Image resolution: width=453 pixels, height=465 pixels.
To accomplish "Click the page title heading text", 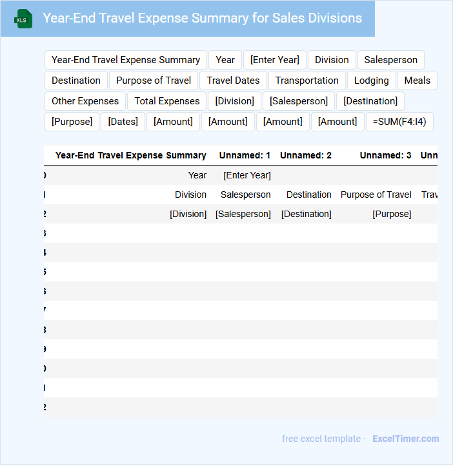I will coord(202,18).
